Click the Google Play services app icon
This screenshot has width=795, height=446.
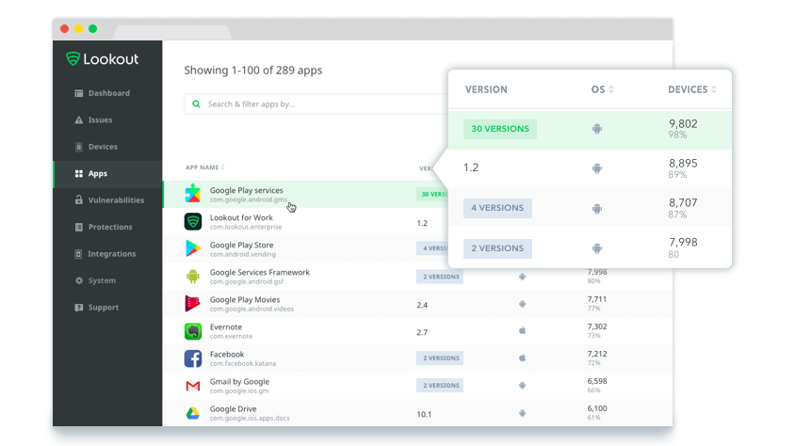(x=193, y=194)
